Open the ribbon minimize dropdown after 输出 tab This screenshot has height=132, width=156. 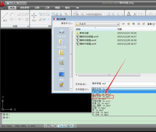click(x=77, y=8)
